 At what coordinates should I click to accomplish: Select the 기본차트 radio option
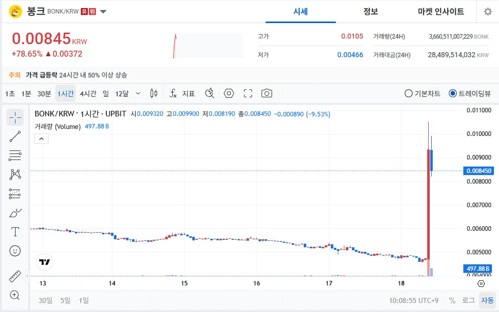click(x=423, y=93)
